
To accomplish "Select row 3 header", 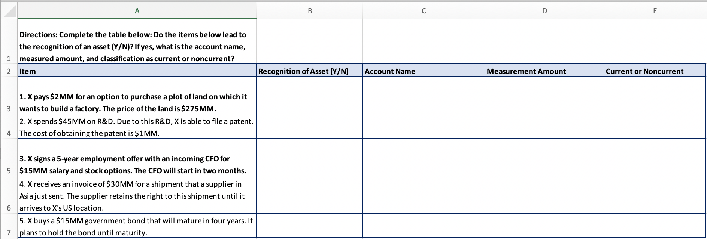I will (9, 95).
